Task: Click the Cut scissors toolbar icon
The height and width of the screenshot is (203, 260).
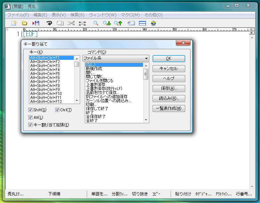Action: tap(71, 23)
